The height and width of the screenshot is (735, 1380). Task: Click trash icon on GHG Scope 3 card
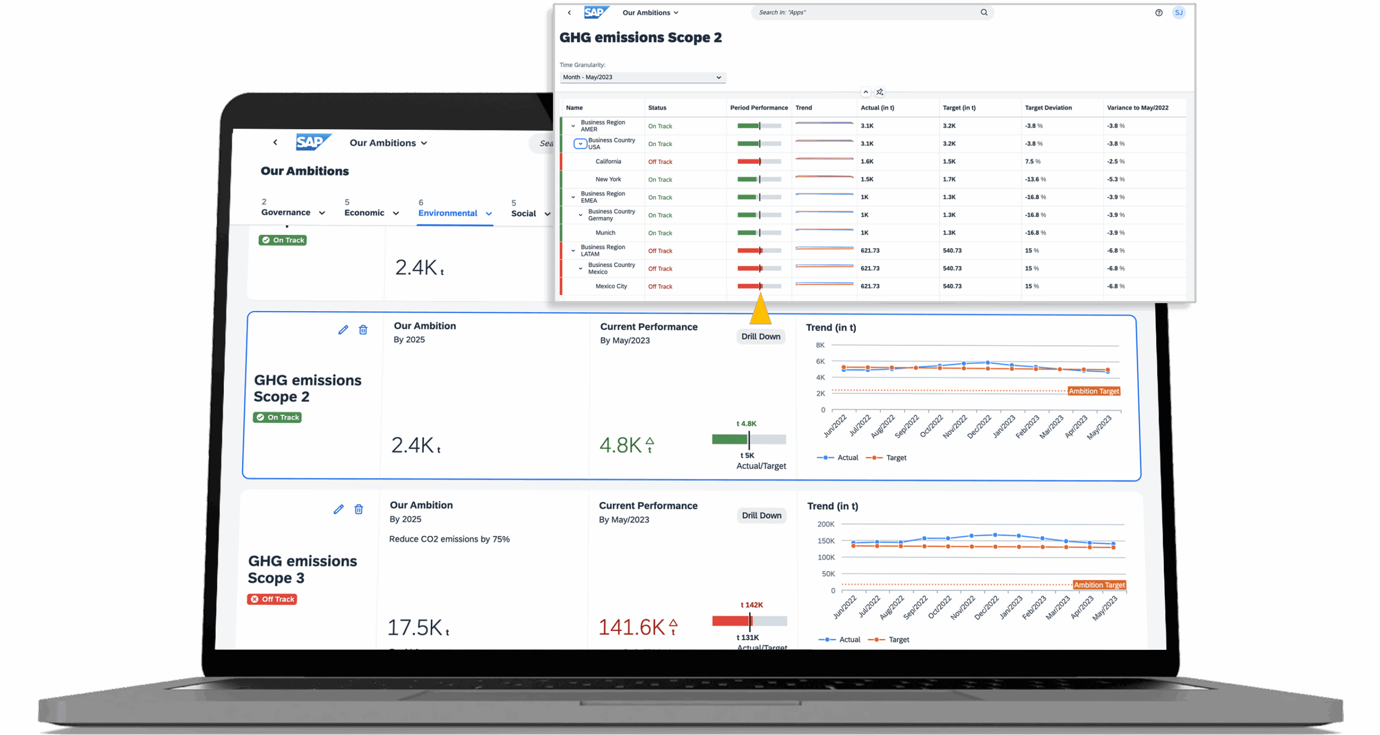[358, 509]
